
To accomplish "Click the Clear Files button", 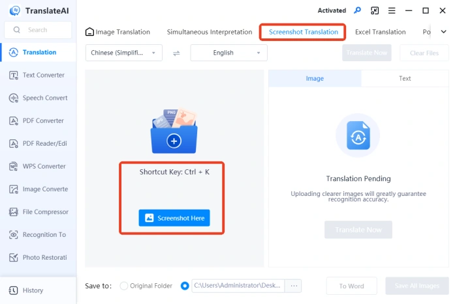I will tap(424, 53).
